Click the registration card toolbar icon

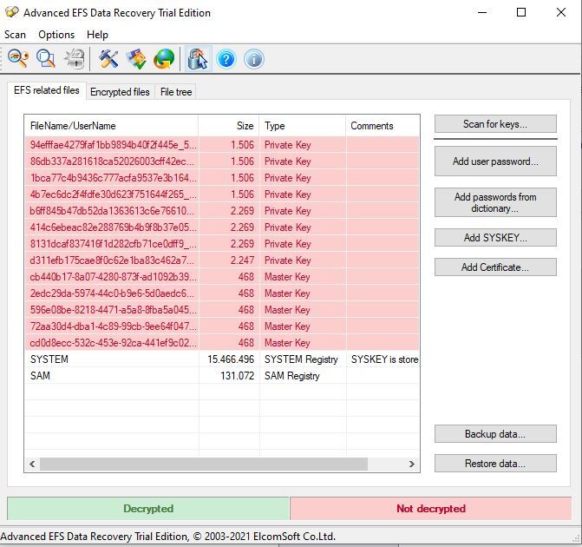(x=136, y=59)
